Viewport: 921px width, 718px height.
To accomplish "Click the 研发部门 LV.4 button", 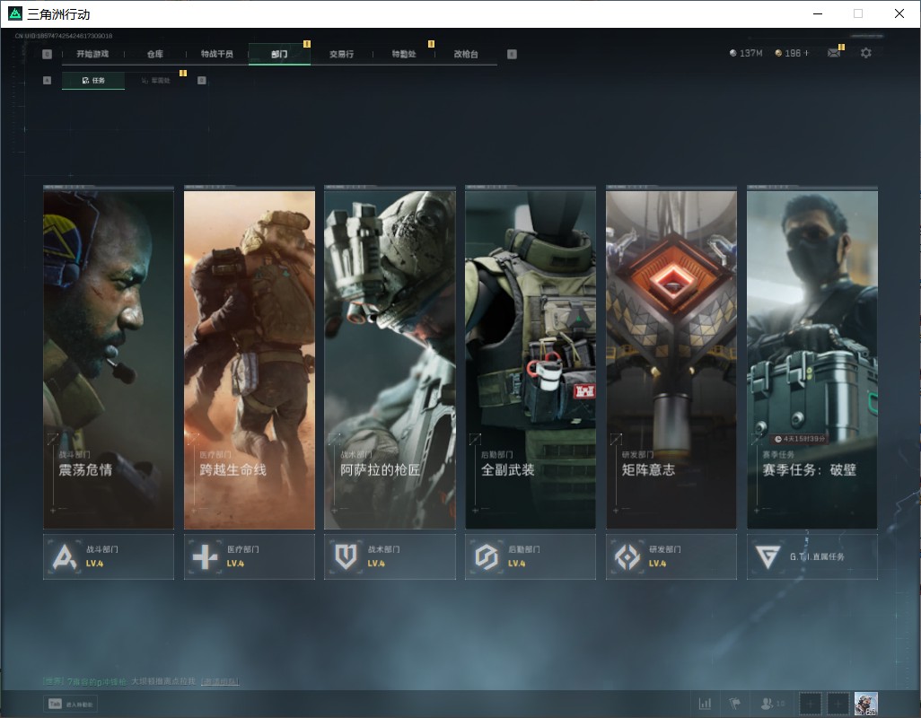I will [x=671, y=556].
